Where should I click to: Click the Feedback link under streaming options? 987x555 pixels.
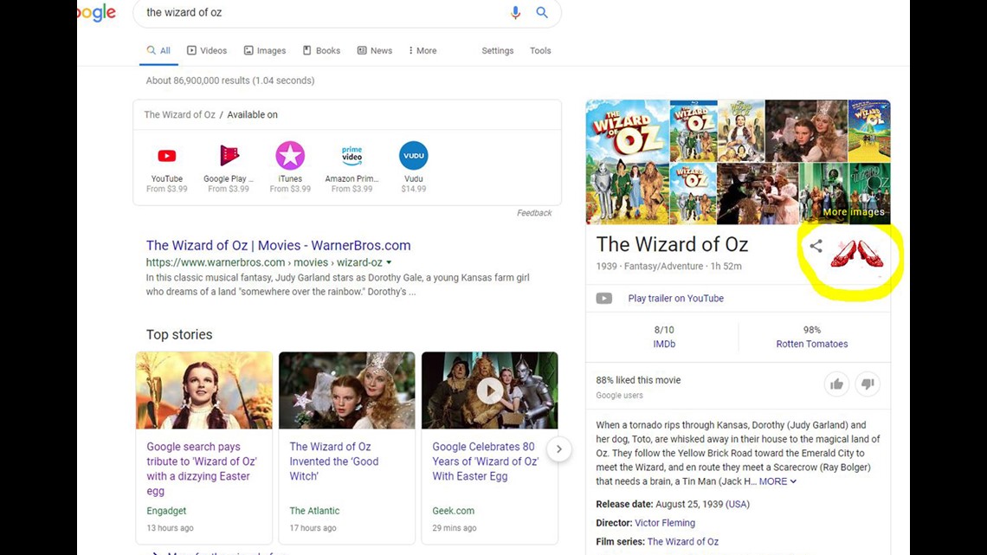coord(534,213)
